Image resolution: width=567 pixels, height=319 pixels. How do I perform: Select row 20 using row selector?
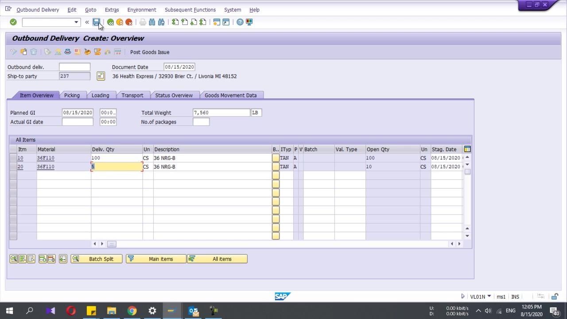[x=13, y=167]
